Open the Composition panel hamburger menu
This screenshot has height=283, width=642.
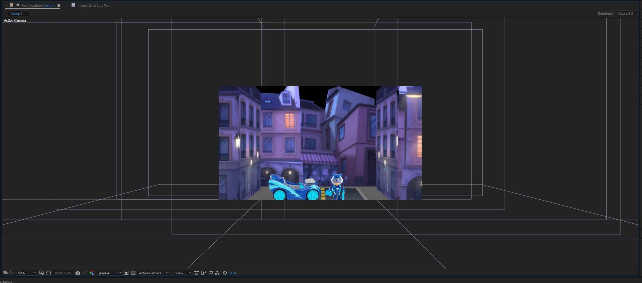(x=59, y=5)
